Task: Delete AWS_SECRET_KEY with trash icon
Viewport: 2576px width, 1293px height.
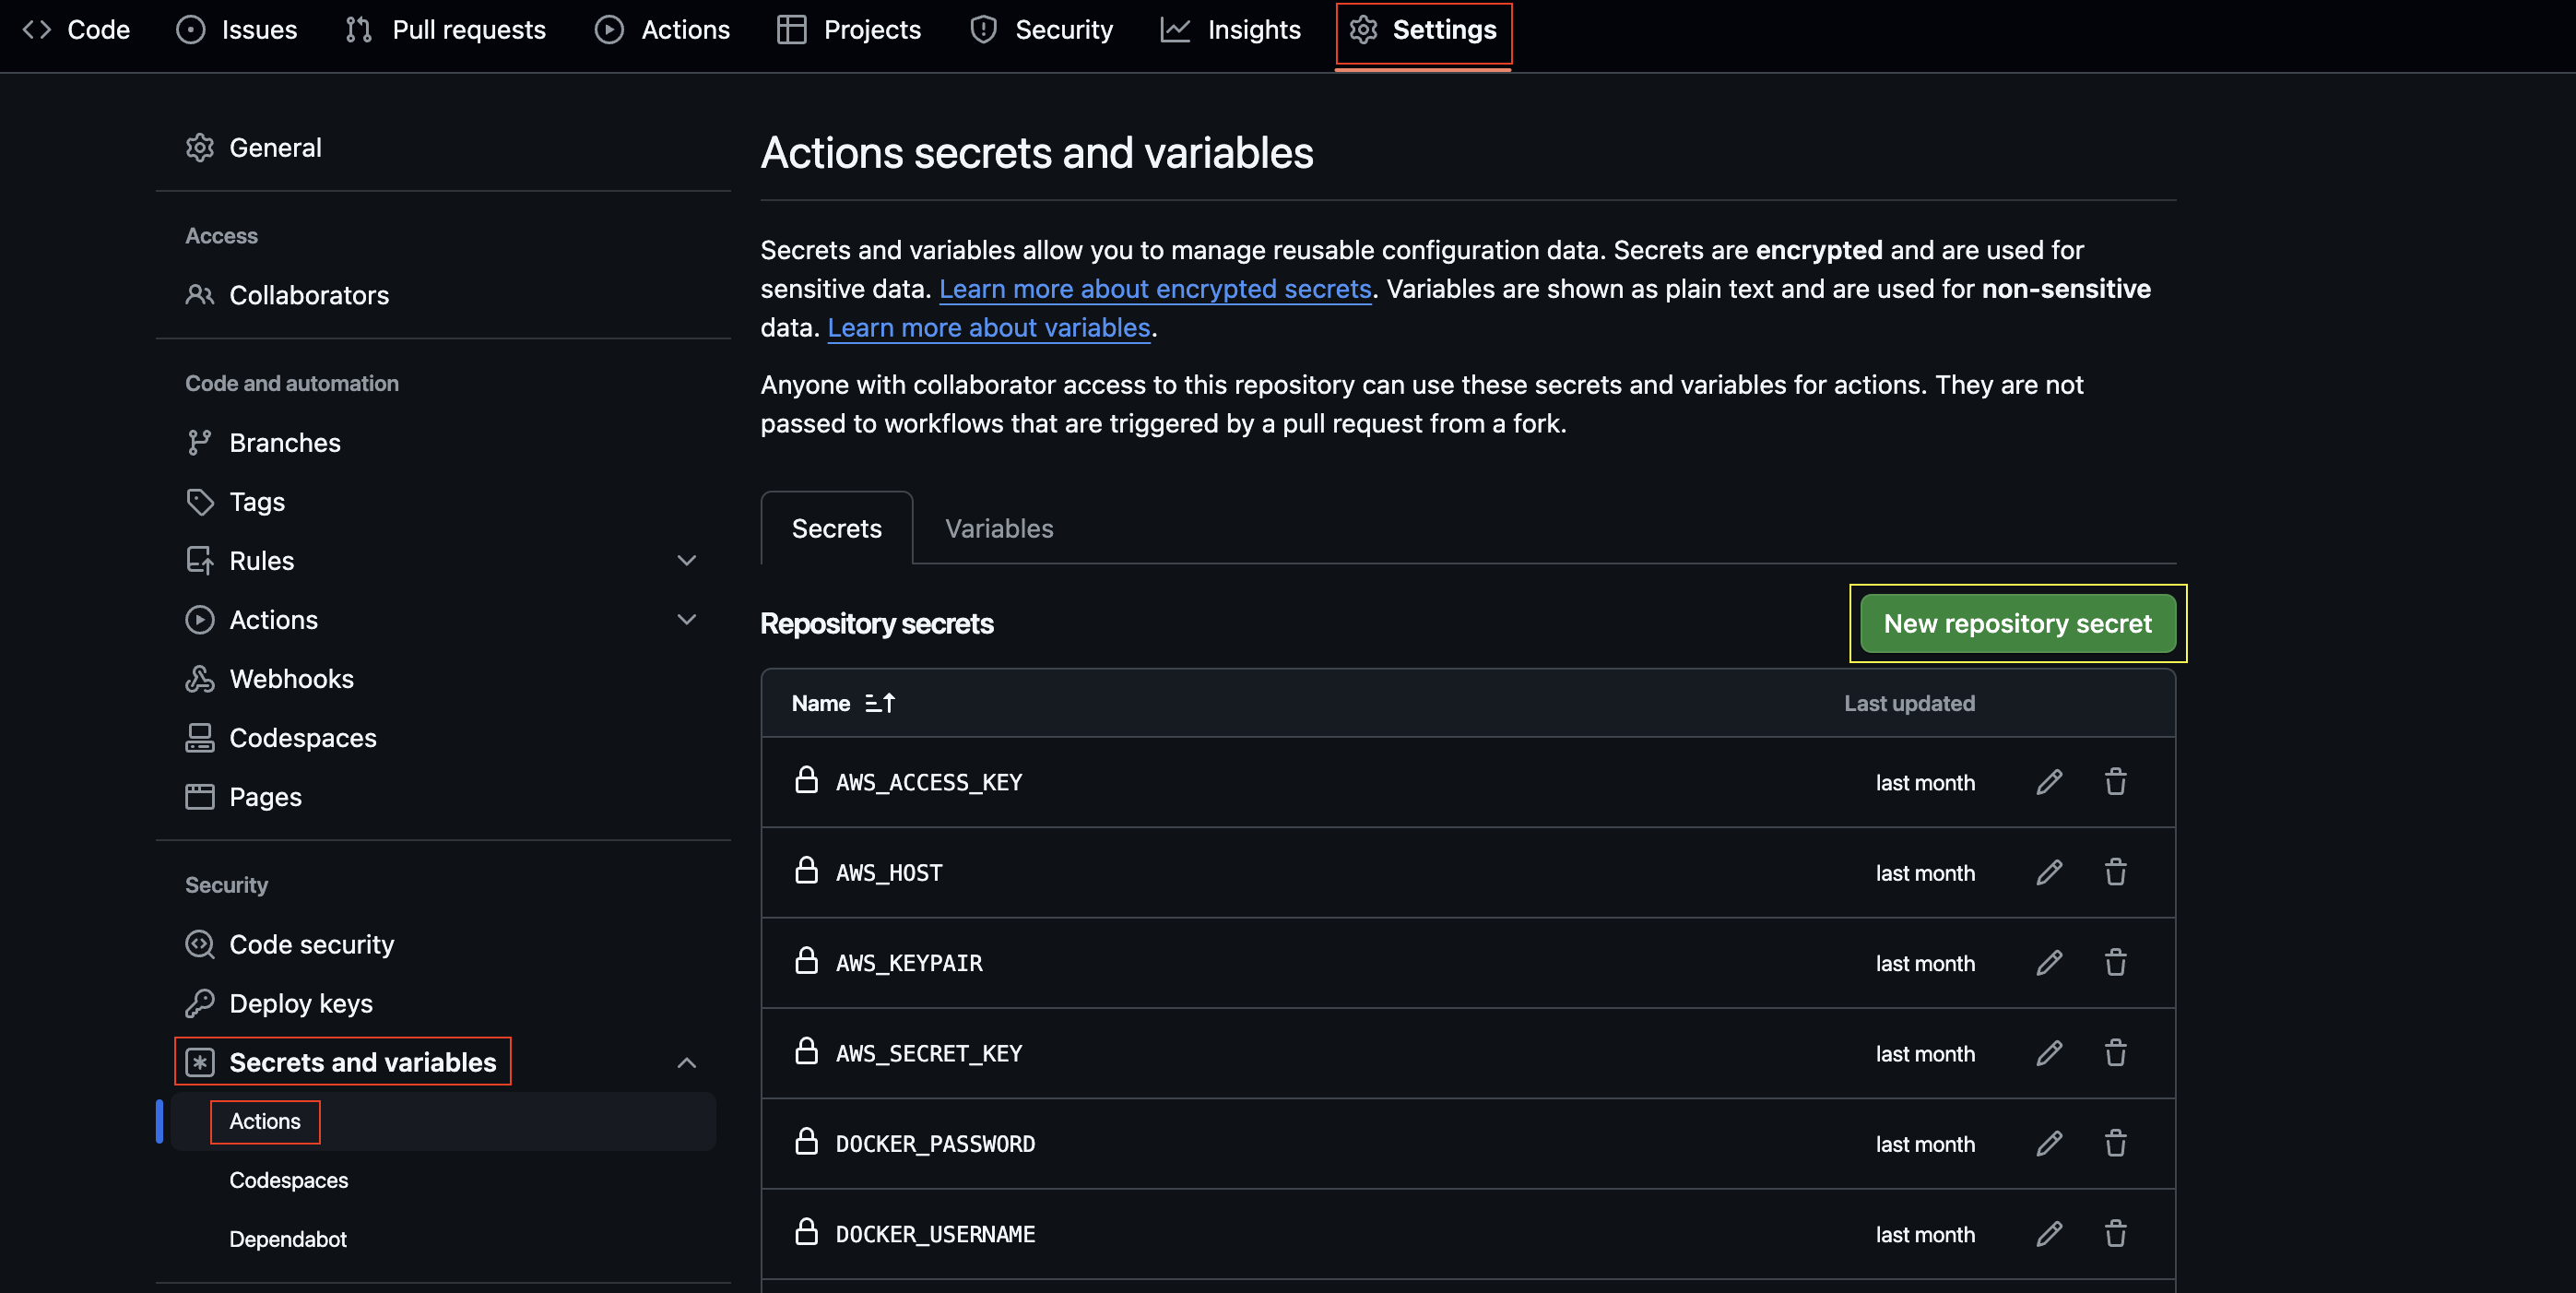Action: tap(2115, 1053)
